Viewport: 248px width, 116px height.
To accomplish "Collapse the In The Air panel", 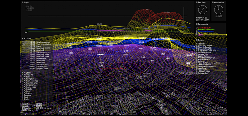I will coord(22,38).
